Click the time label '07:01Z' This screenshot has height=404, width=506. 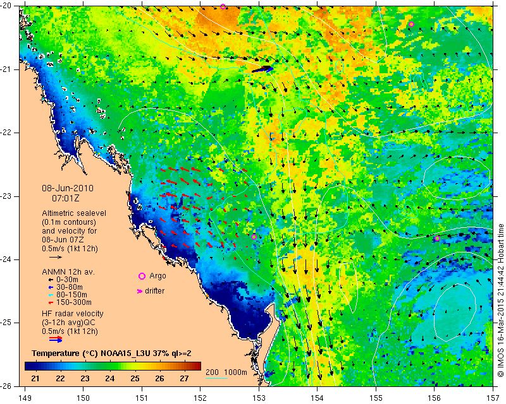point(66,198)
